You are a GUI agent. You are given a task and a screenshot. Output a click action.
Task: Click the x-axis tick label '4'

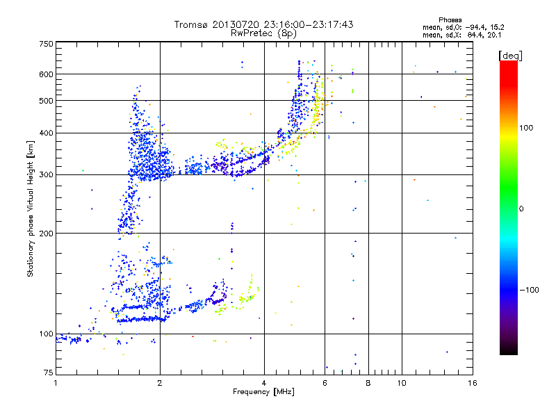(x=264, y=383)
